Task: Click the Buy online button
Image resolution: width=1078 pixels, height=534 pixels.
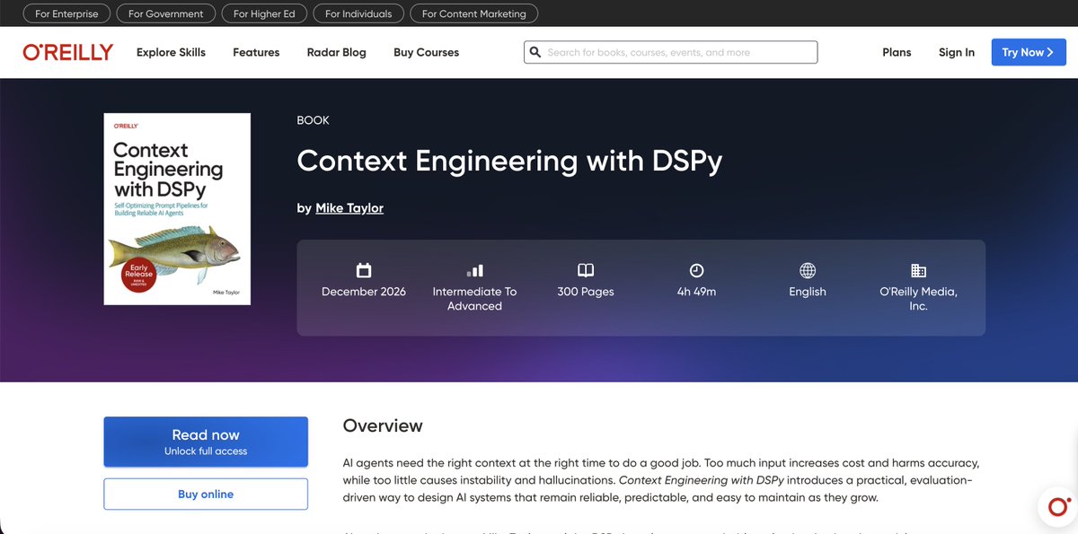Action: click(x=206, y=495)
